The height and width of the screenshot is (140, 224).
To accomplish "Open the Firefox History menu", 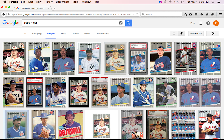I will (x=49, y=2).
